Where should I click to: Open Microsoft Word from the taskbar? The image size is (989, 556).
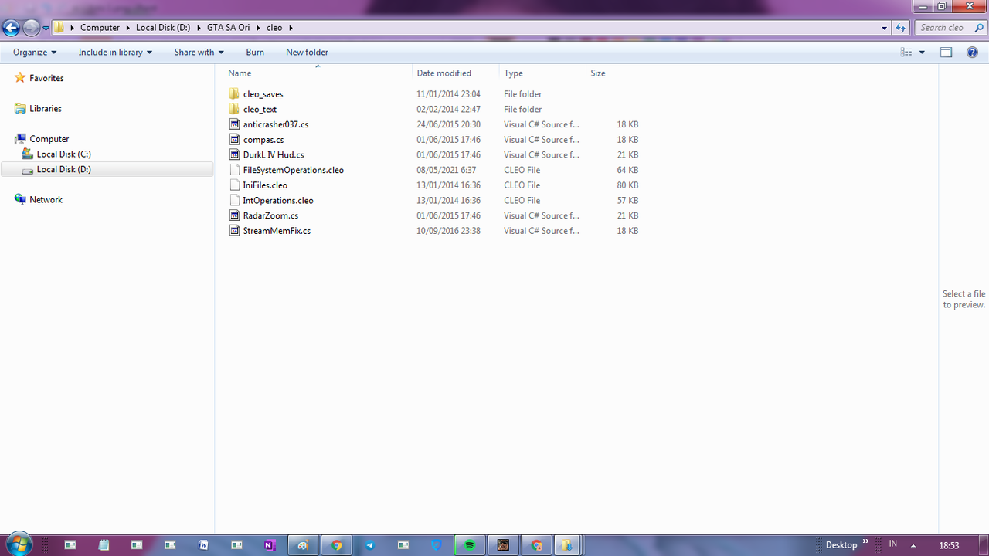click(203, 544)
